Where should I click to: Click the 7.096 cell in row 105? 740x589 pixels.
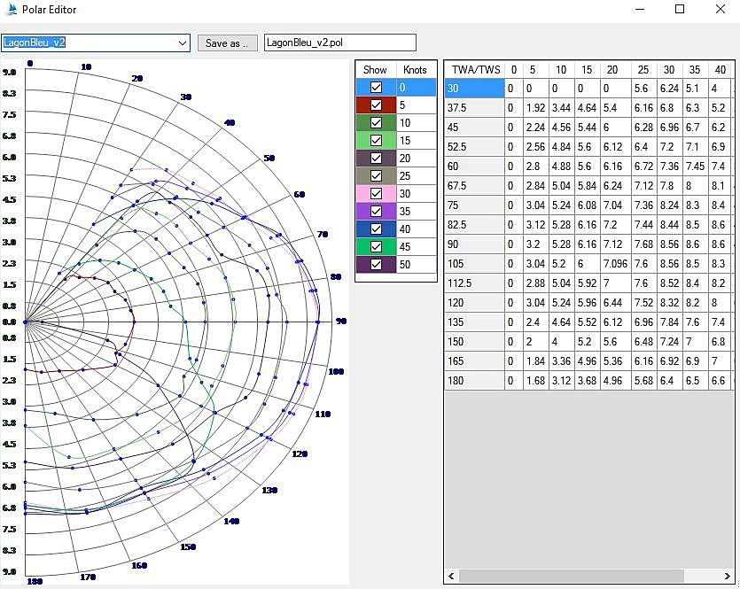(x=615, y=264)
